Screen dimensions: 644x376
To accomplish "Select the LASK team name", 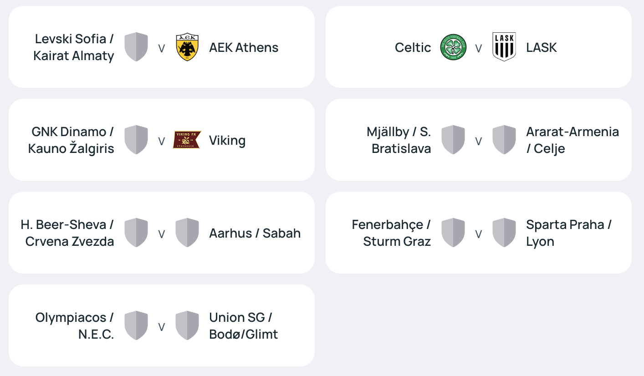I will click(542, 47).
